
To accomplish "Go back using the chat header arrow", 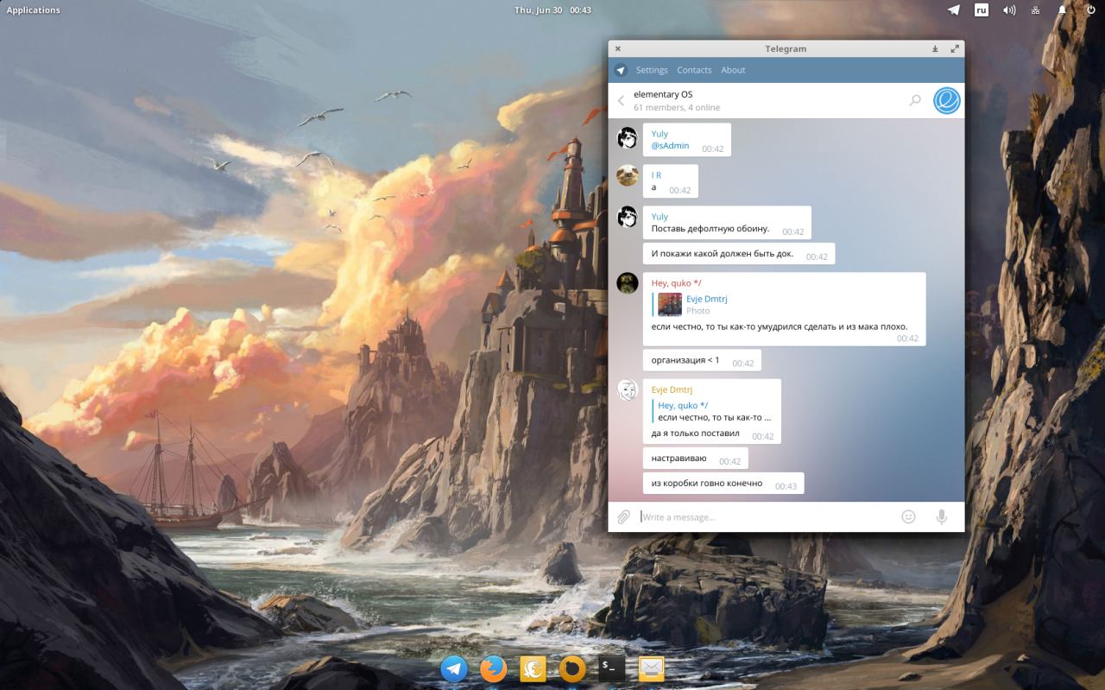I will (x=621, y=101).
